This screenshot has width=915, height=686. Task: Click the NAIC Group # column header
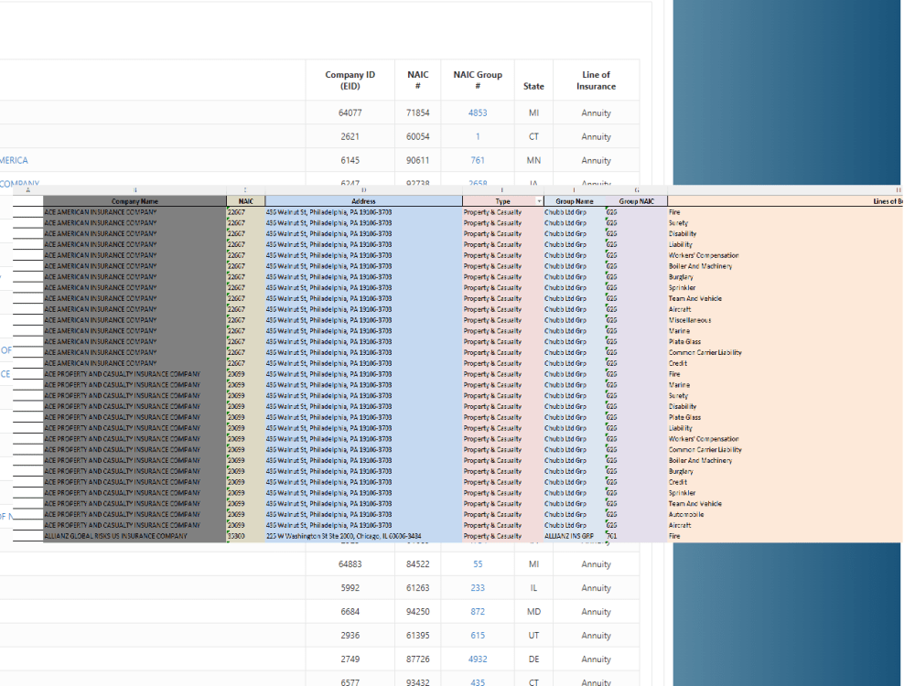click(478, 80)
